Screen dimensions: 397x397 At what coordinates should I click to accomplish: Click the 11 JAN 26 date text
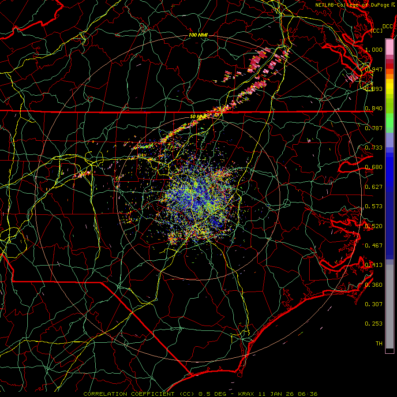click(x=277, y=394)
